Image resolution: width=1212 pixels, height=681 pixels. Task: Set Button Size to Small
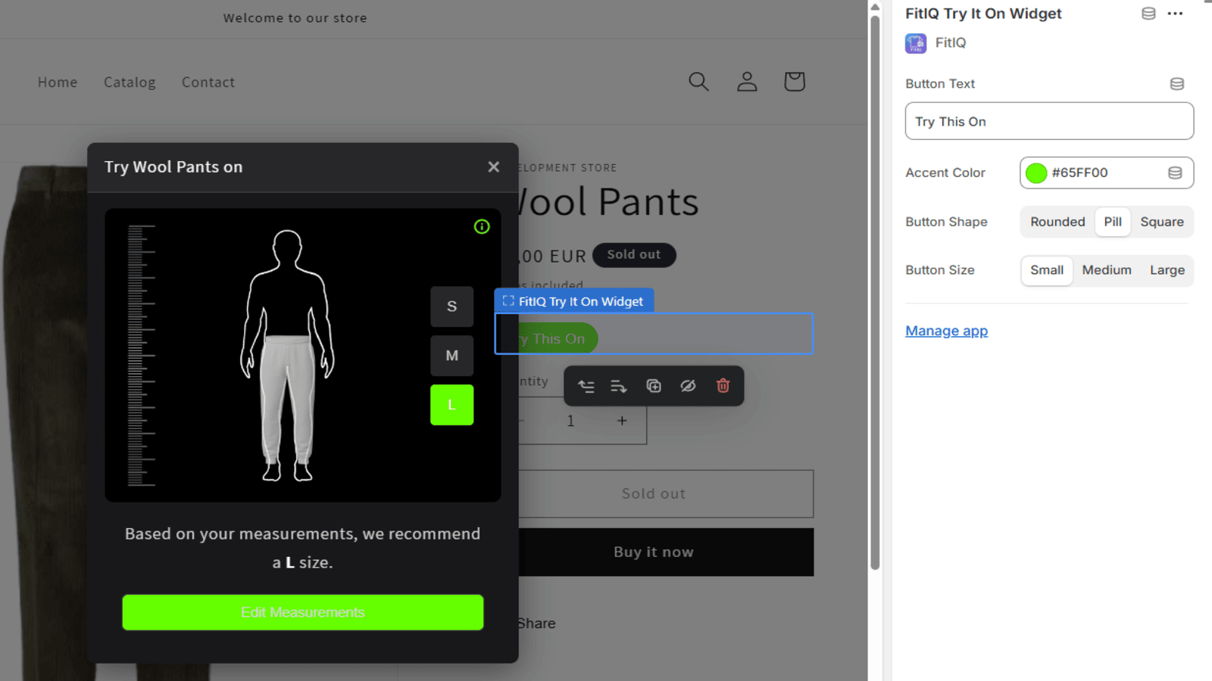1047,270
